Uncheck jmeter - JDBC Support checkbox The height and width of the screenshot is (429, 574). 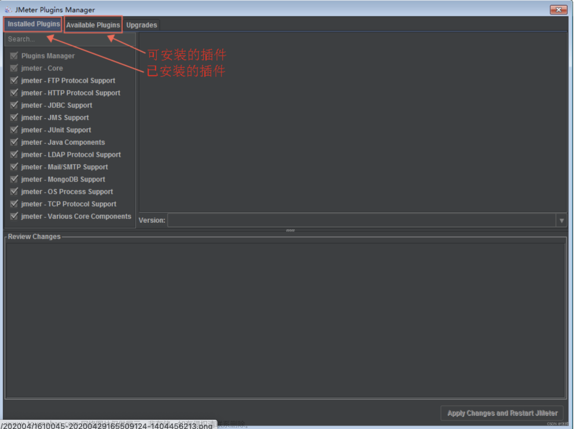tap(14, 105)
